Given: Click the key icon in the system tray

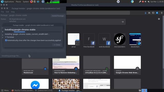Looking at the screenshot, I should 140,2.
